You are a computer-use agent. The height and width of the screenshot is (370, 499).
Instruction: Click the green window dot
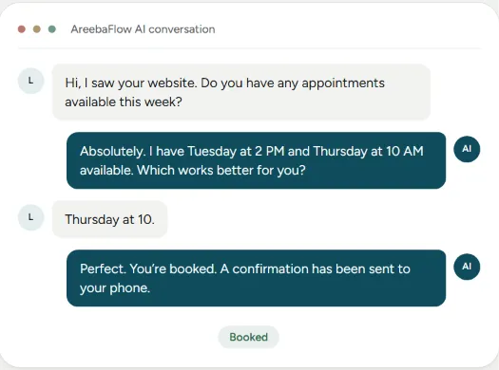pyautogui.click(x=52, y=29)
